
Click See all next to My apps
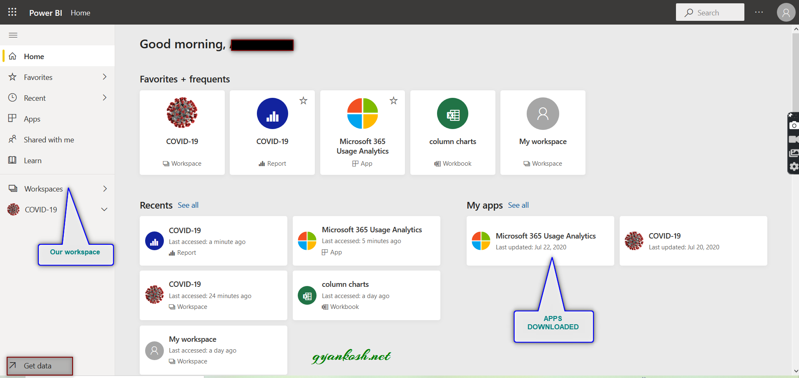tap(518, 205)
